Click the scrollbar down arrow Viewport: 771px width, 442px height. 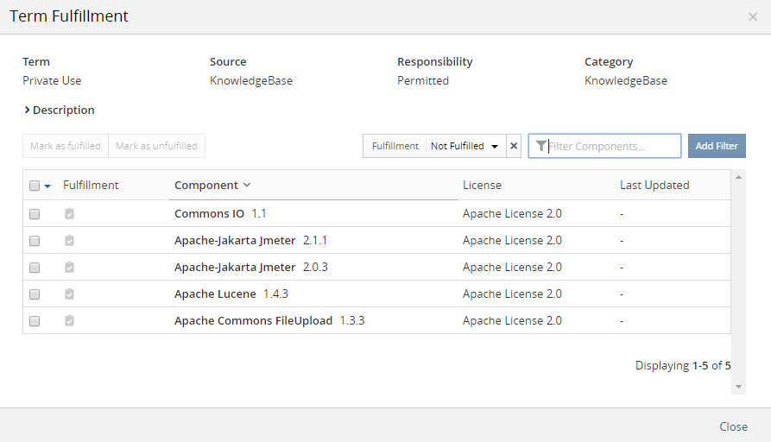click(x=738, y=386)
